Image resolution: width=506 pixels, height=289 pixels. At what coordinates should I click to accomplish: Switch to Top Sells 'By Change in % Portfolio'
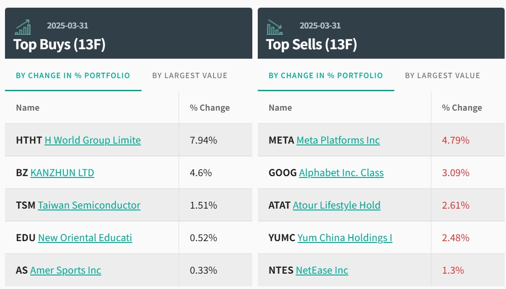coord(326,76)
